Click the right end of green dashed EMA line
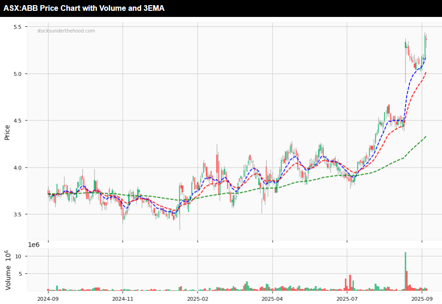Viewport: 442px width, 304px height. pos(426,137)
